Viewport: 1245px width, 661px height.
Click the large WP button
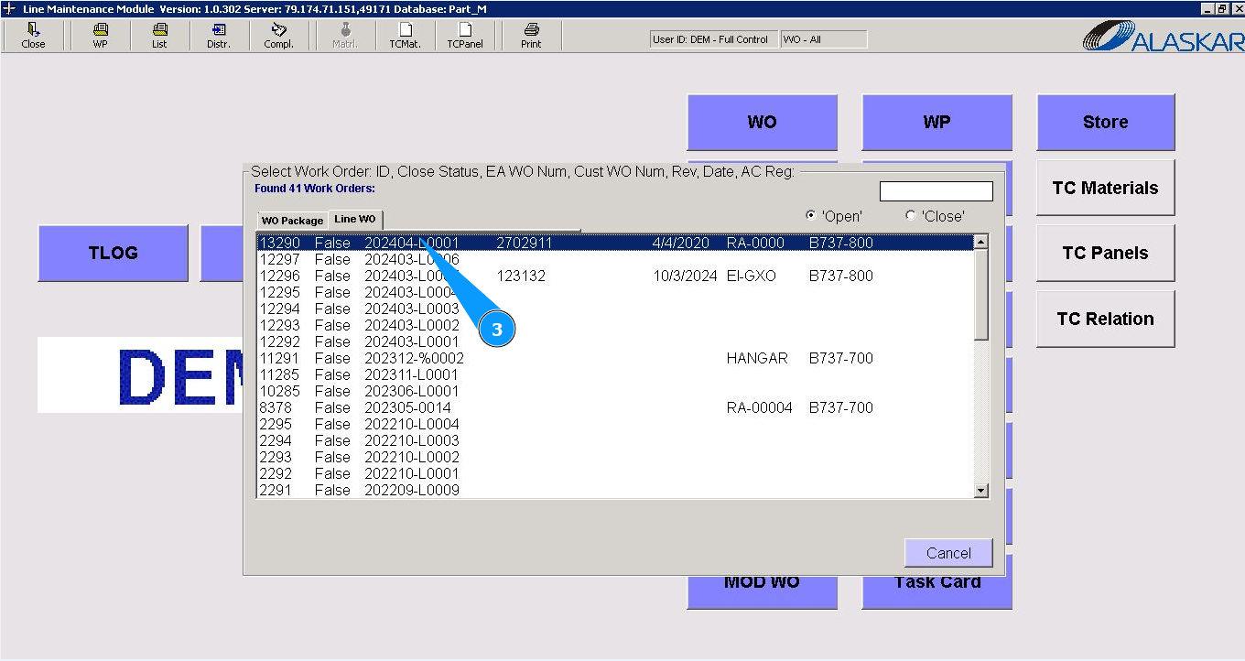[x=936, y=122]
